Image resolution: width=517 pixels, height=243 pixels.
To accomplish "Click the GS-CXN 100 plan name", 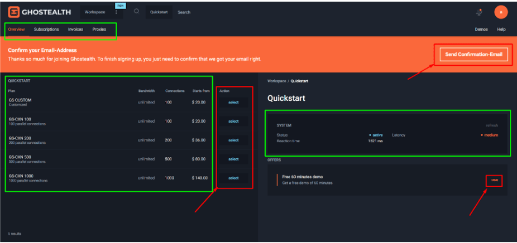I will (x=20, y=119).
